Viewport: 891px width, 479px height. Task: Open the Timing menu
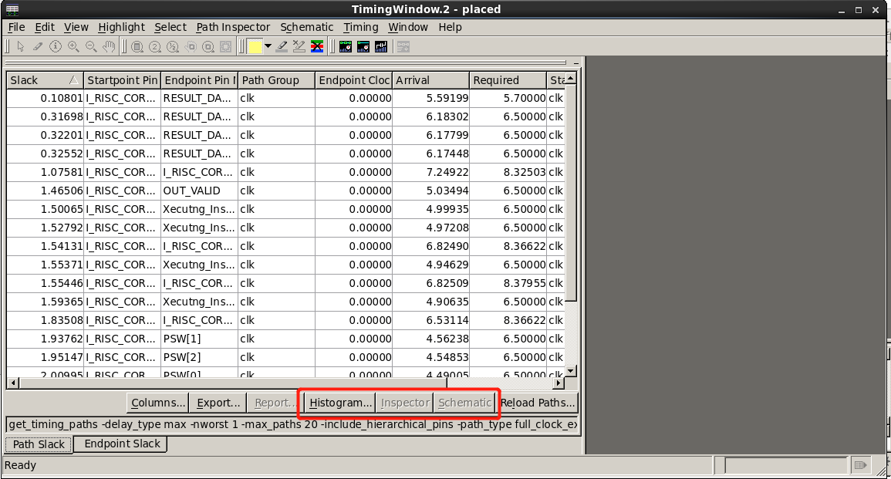click(361, 27)
